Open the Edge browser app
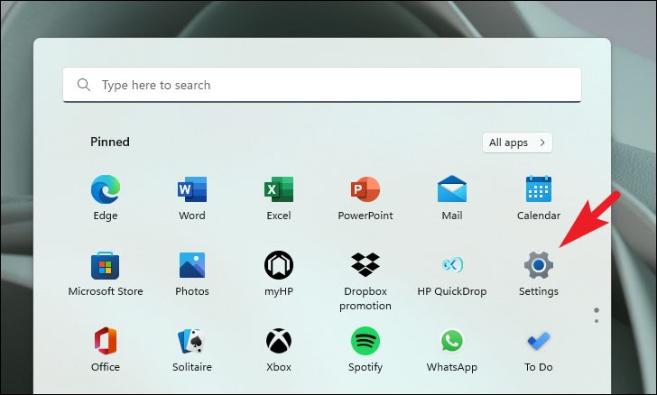This screenshot has width=657, height=395. (x=106, y=197)
